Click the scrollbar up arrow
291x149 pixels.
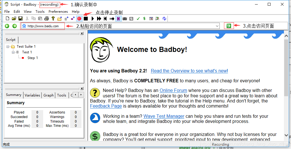click(x=286, y=36)
